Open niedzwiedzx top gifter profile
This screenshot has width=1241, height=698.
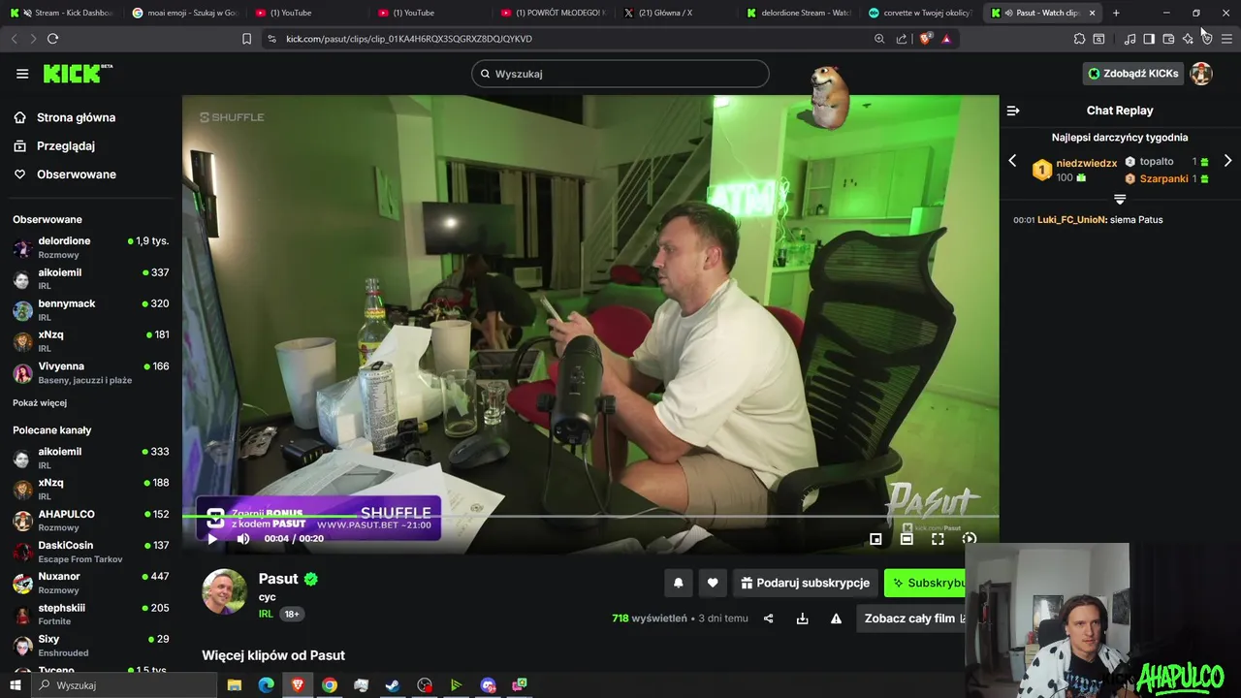[1086, 163]
